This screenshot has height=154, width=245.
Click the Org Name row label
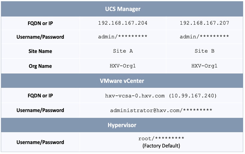40,66
